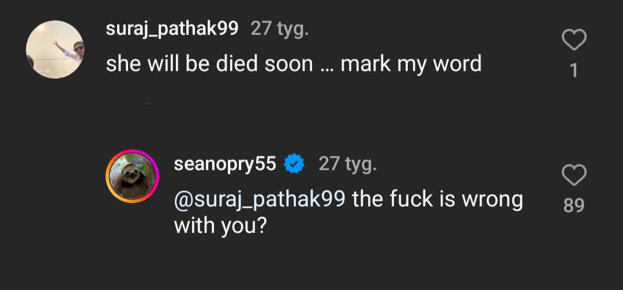Click the "27 tyg." timestamp on first comment

(x=279, y=29)
